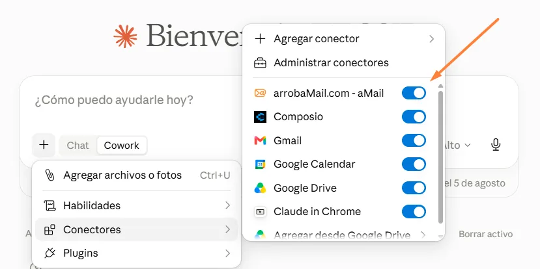
Task: Choose Administrar conectores from the menu
Action: [x=344, y=63]
